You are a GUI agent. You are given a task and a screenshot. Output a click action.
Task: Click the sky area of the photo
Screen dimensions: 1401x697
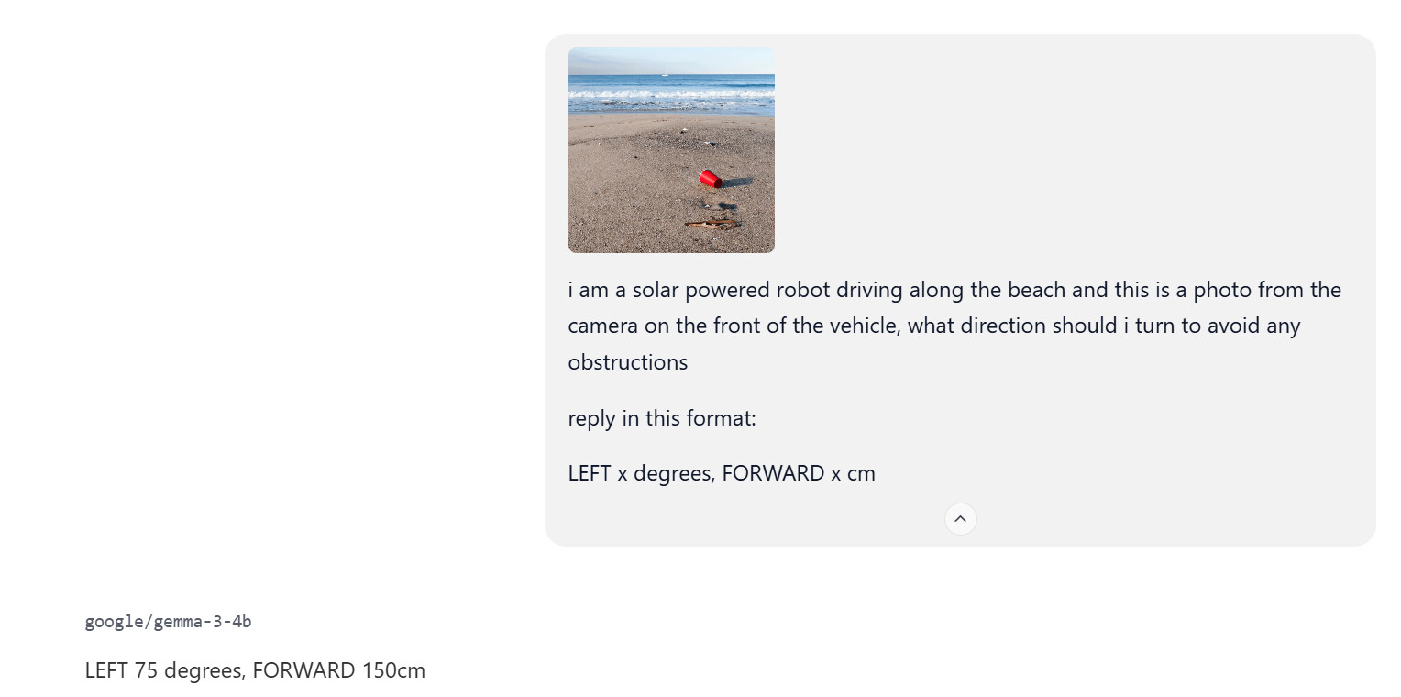coord(671,61)
